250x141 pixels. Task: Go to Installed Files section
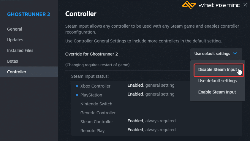coord(20,50)
